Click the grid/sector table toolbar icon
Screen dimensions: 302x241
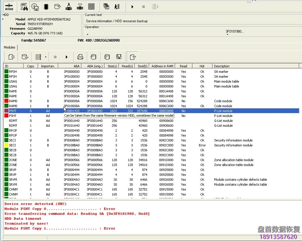tap(91, 6)
